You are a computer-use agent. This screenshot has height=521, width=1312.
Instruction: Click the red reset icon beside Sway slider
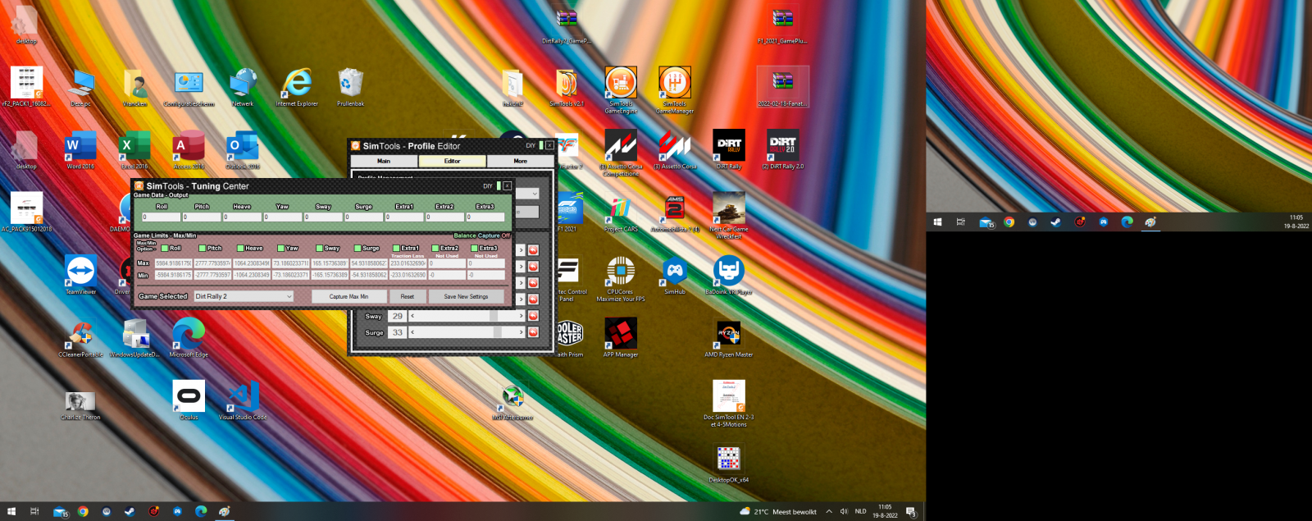pyautogui.click(x=533, y=316)
